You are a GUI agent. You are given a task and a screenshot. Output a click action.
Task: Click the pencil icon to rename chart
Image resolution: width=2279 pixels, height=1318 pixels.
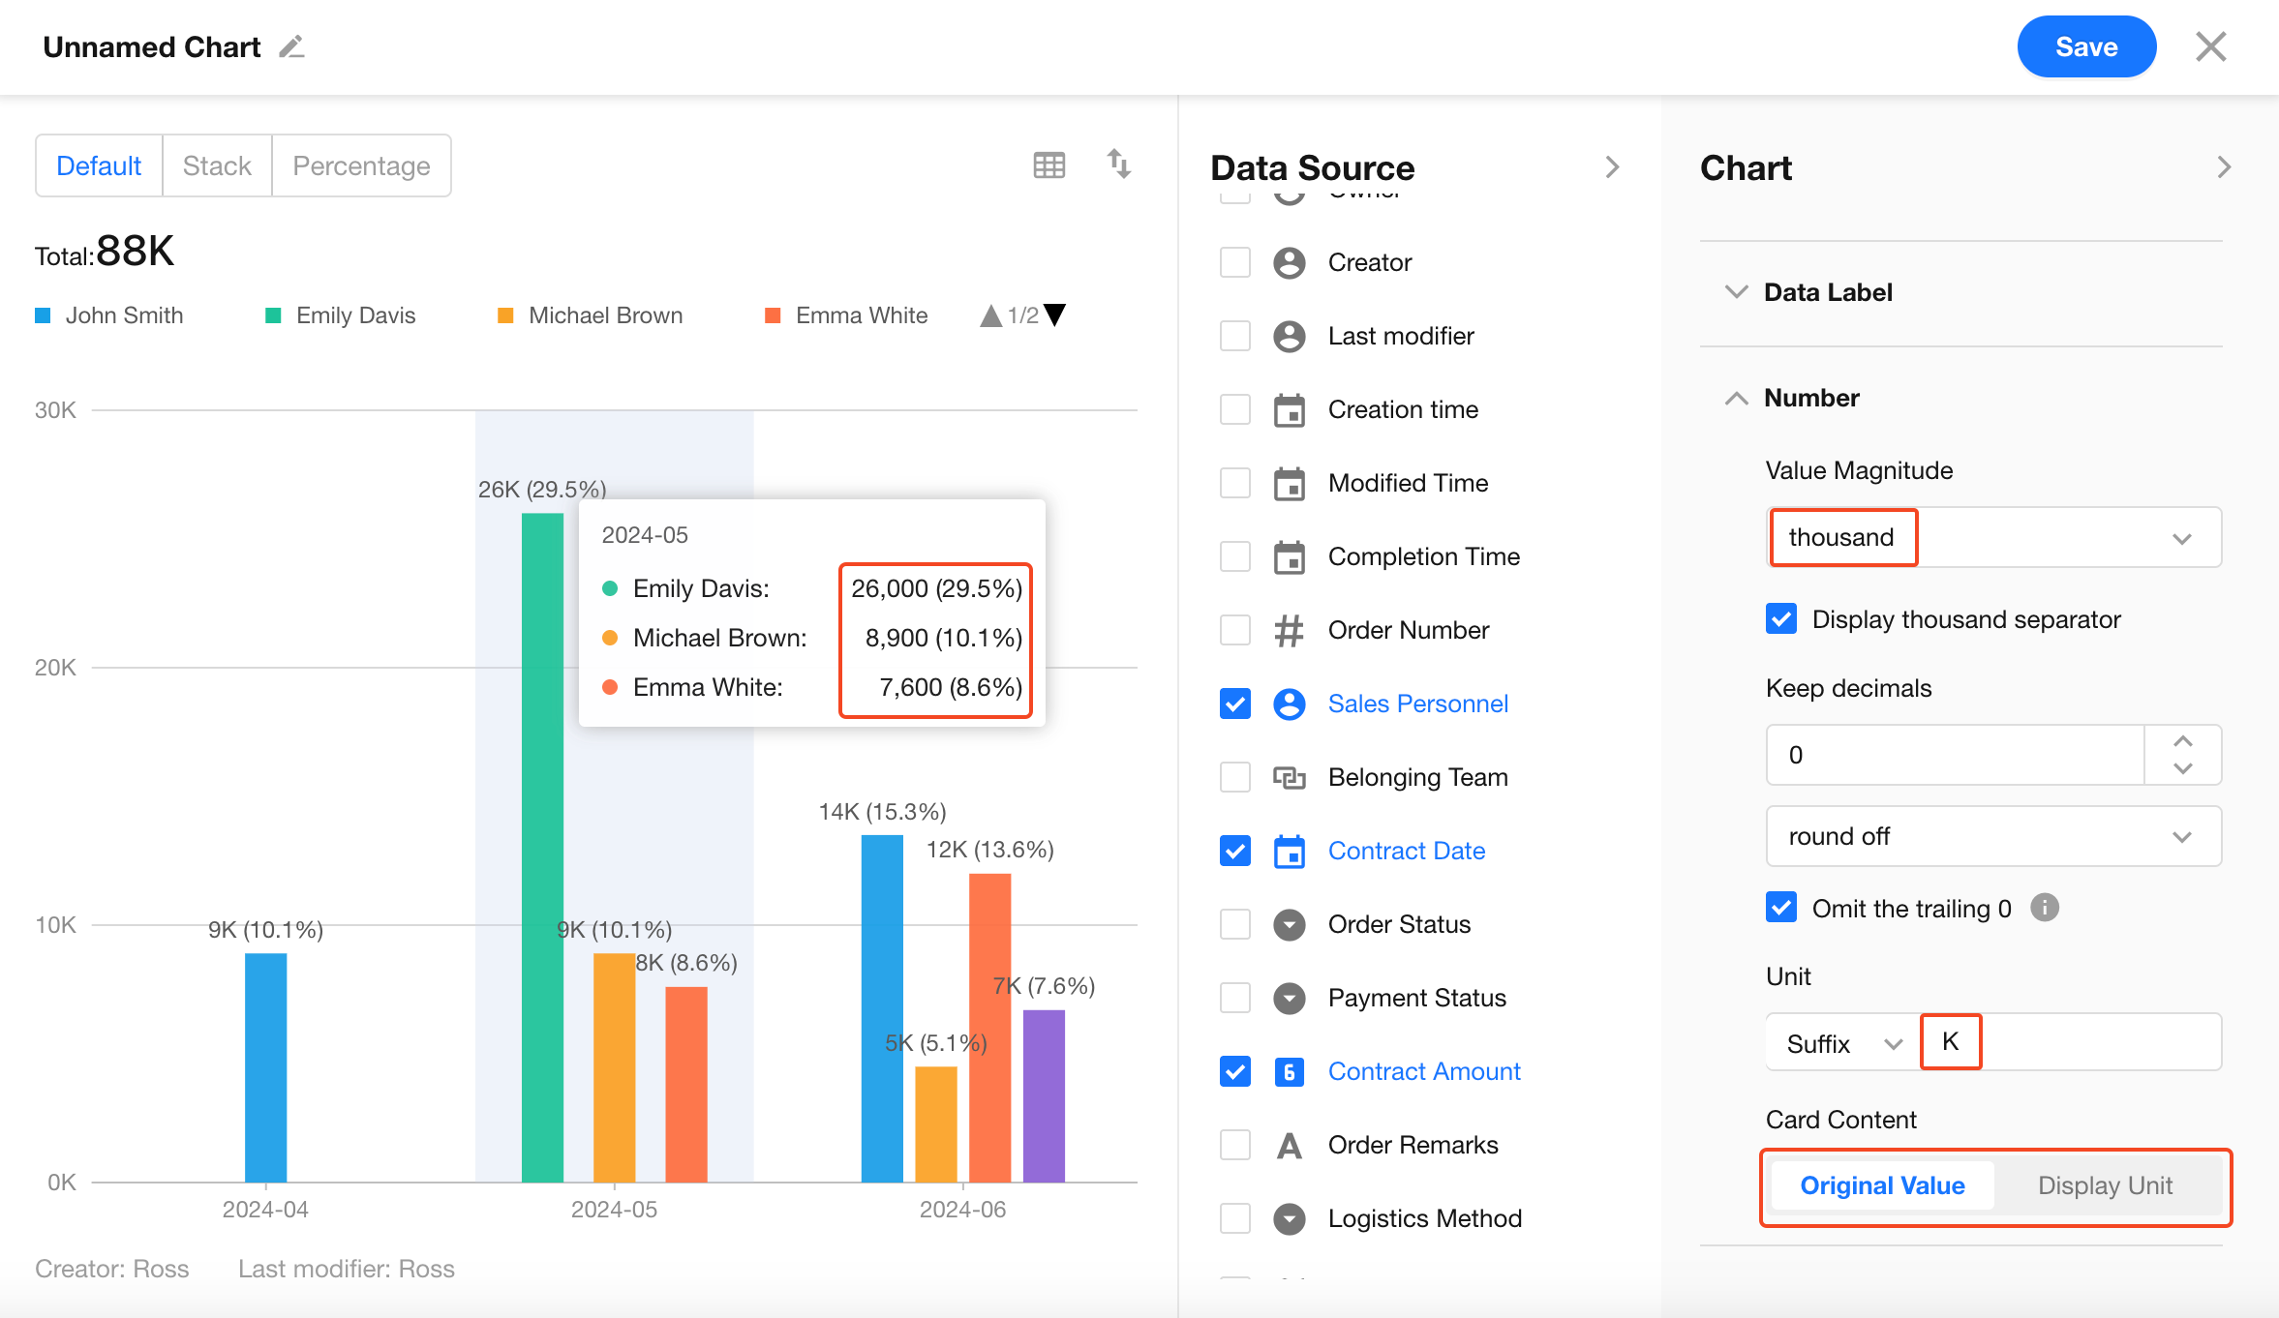(291, 46)
